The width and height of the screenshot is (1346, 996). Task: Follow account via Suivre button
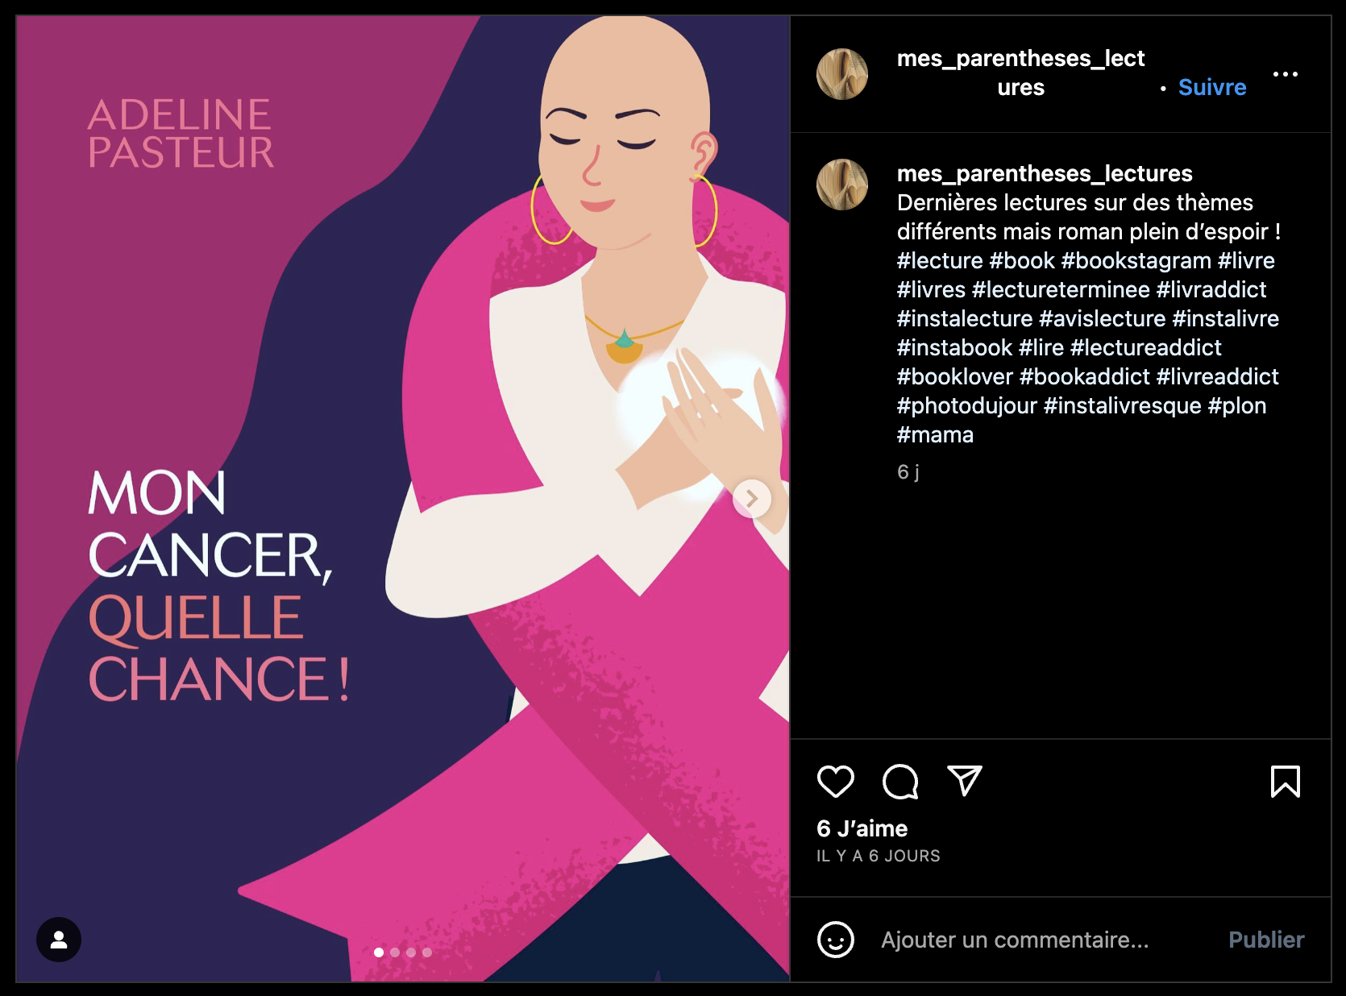(x=1211, y=87)
